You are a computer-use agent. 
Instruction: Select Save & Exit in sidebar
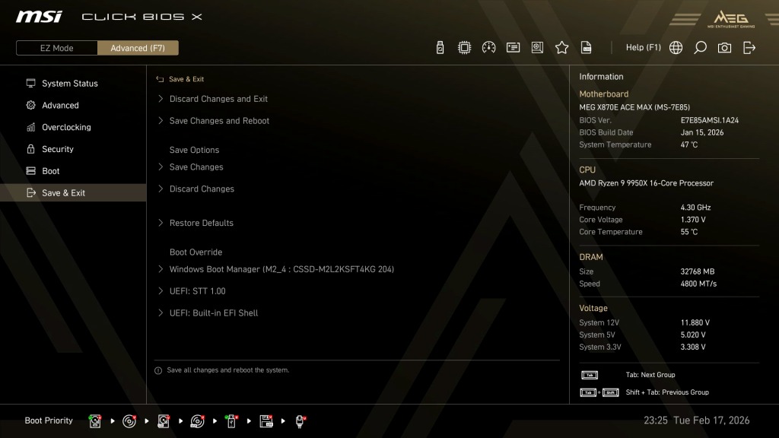(x=73, y=192)
